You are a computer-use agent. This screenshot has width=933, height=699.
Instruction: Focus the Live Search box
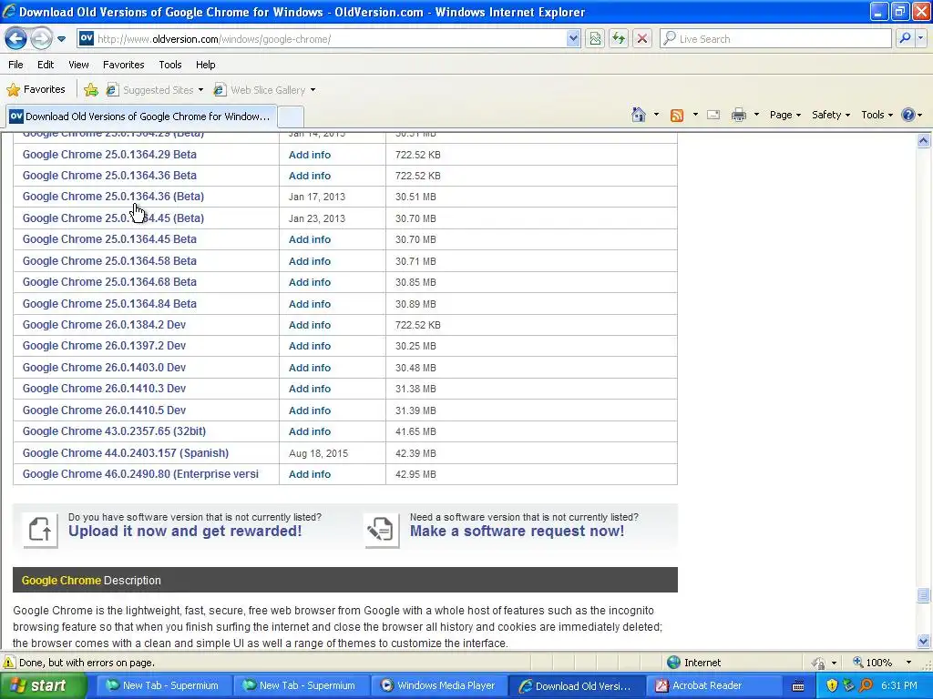(775, 39)
